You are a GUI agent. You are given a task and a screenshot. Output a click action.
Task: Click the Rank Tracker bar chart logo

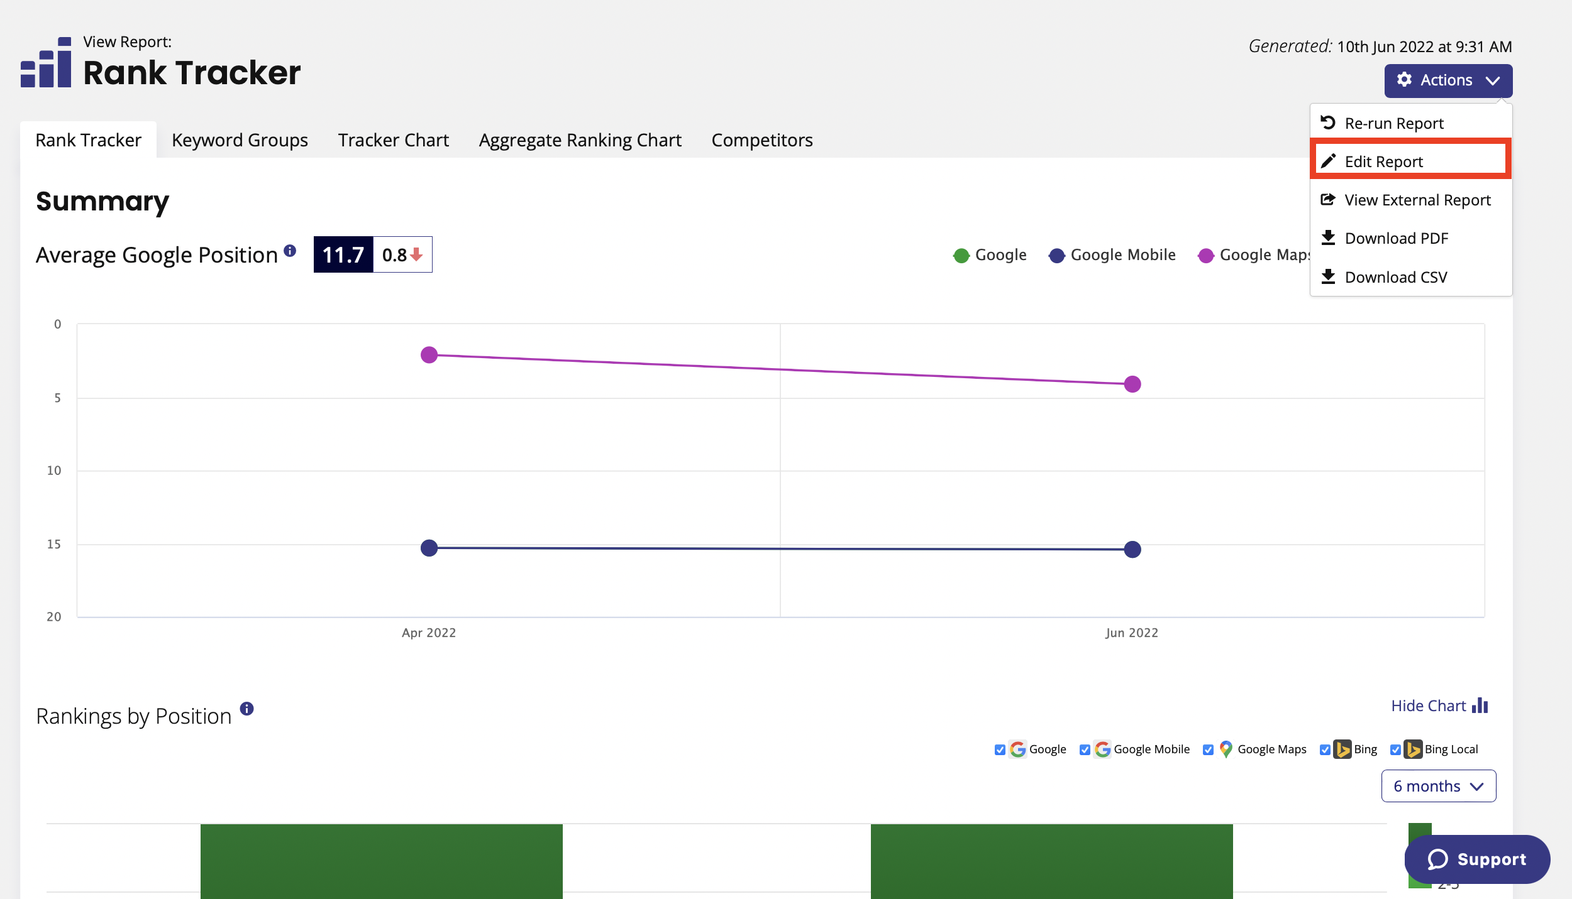point(46,62)
